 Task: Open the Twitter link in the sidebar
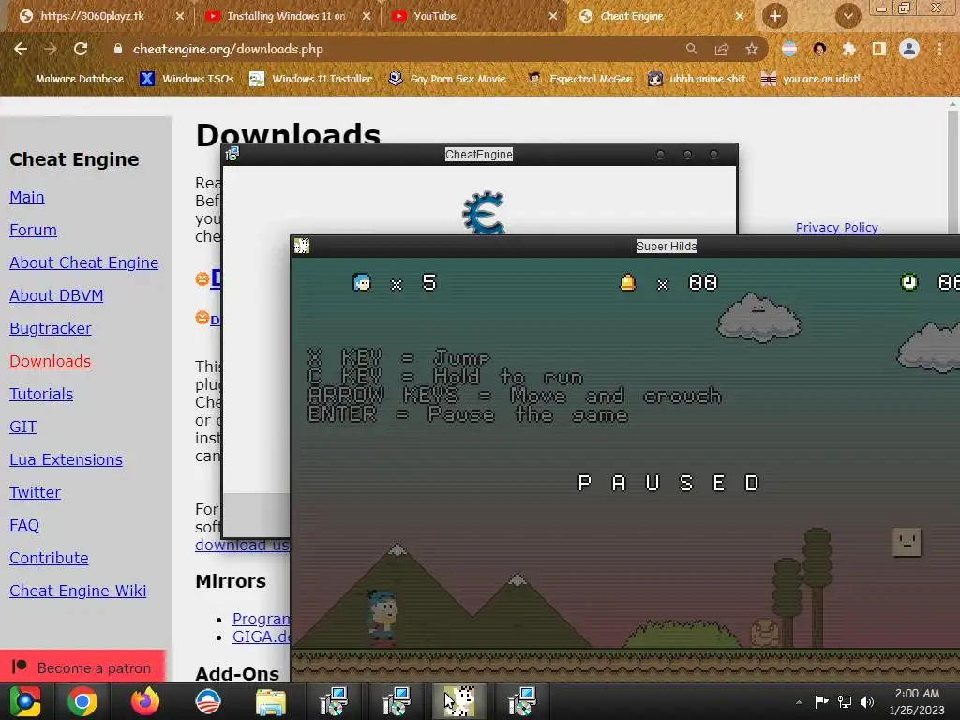(35, 493)
